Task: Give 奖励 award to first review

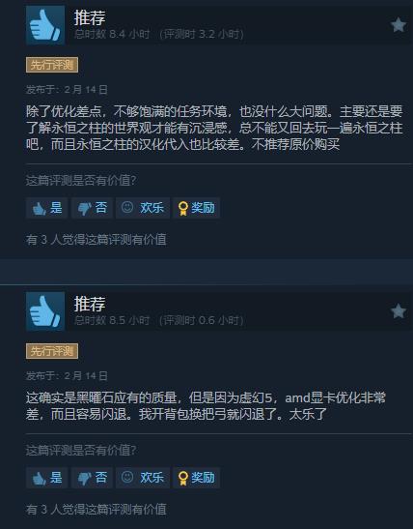Action: point(196,208)
